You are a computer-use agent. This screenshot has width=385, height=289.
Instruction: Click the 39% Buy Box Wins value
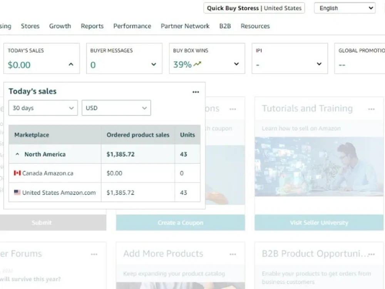pyautogui.click(x=182, y=64)
